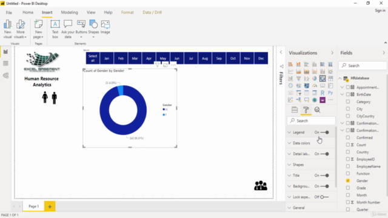Click the get more visuals ellipsis icon

tap(330, 100)
